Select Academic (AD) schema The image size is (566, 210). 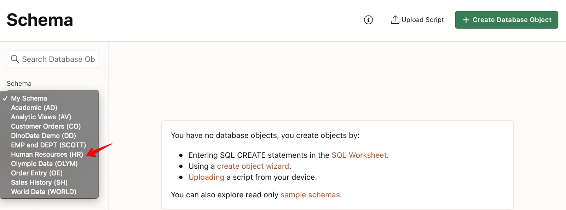click(34, 108)
